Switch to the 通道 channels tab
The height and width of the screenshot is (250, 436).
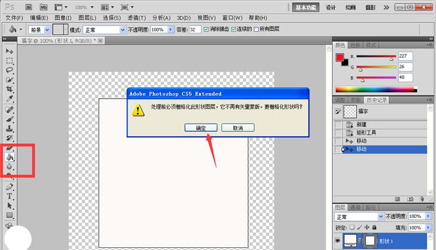click(x=355, y=207)
